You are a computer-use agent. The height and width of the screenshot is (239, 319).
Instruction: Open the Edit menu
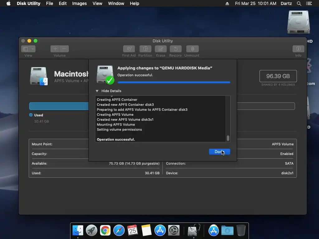63,3
